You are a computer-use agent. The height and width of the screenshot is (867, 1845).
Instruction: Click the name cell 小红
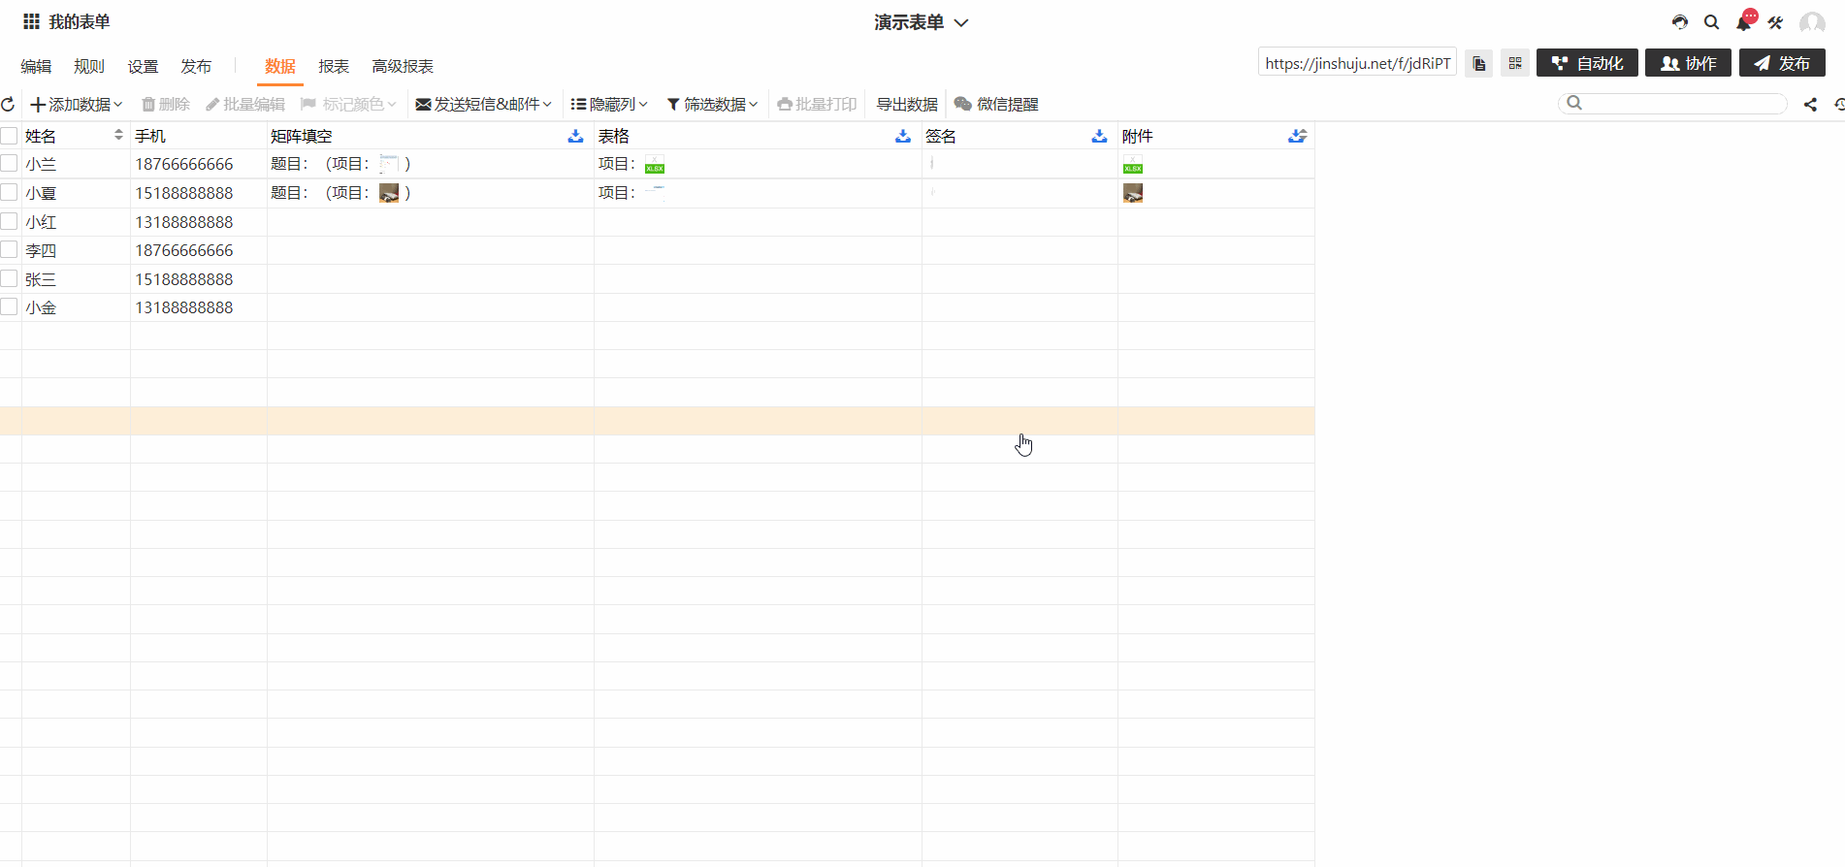[76, 222]
